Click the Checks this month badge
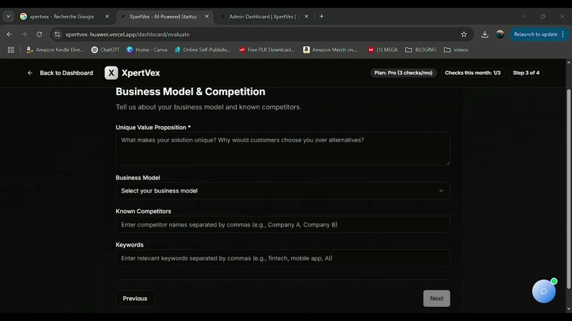The image size is (572, 321). click(x=473, y=73)
